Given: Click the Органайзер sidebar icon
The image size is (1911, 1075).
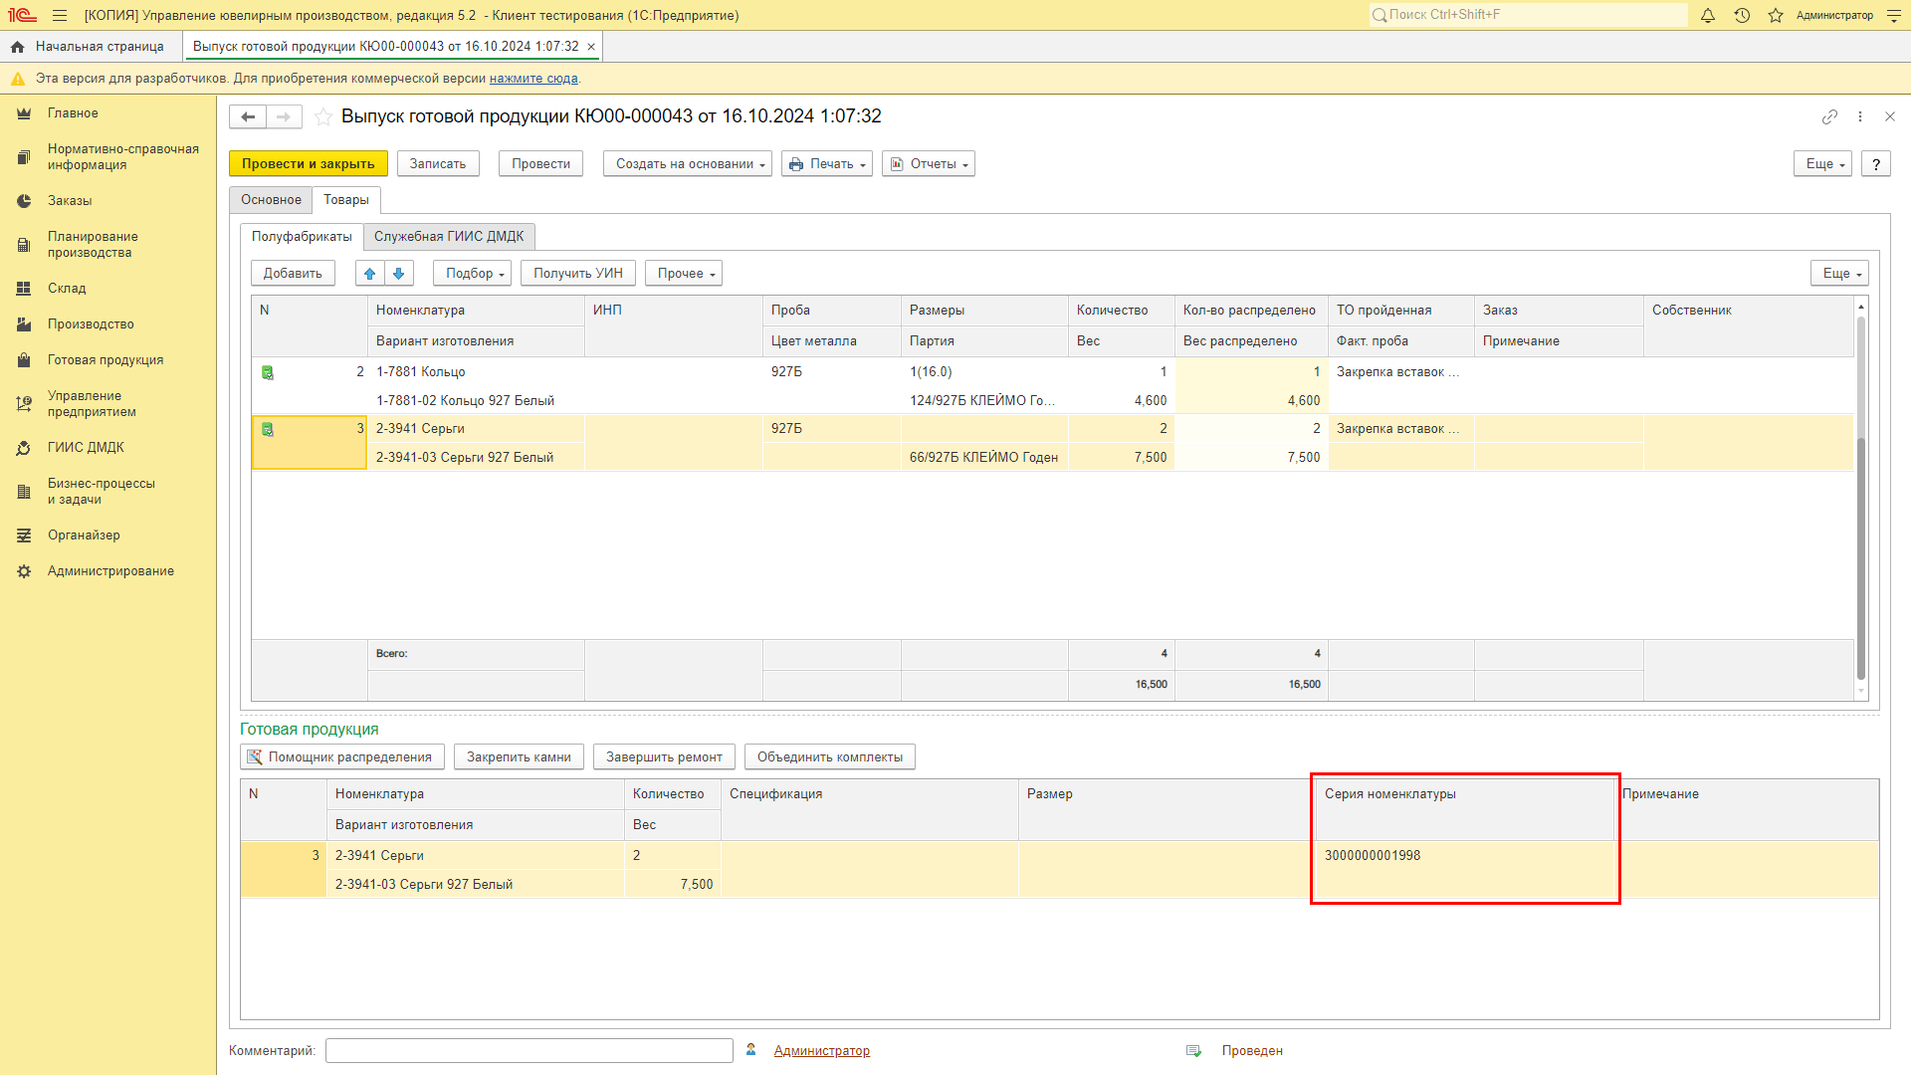Looking at the screenshot, I should click(24, 536).
